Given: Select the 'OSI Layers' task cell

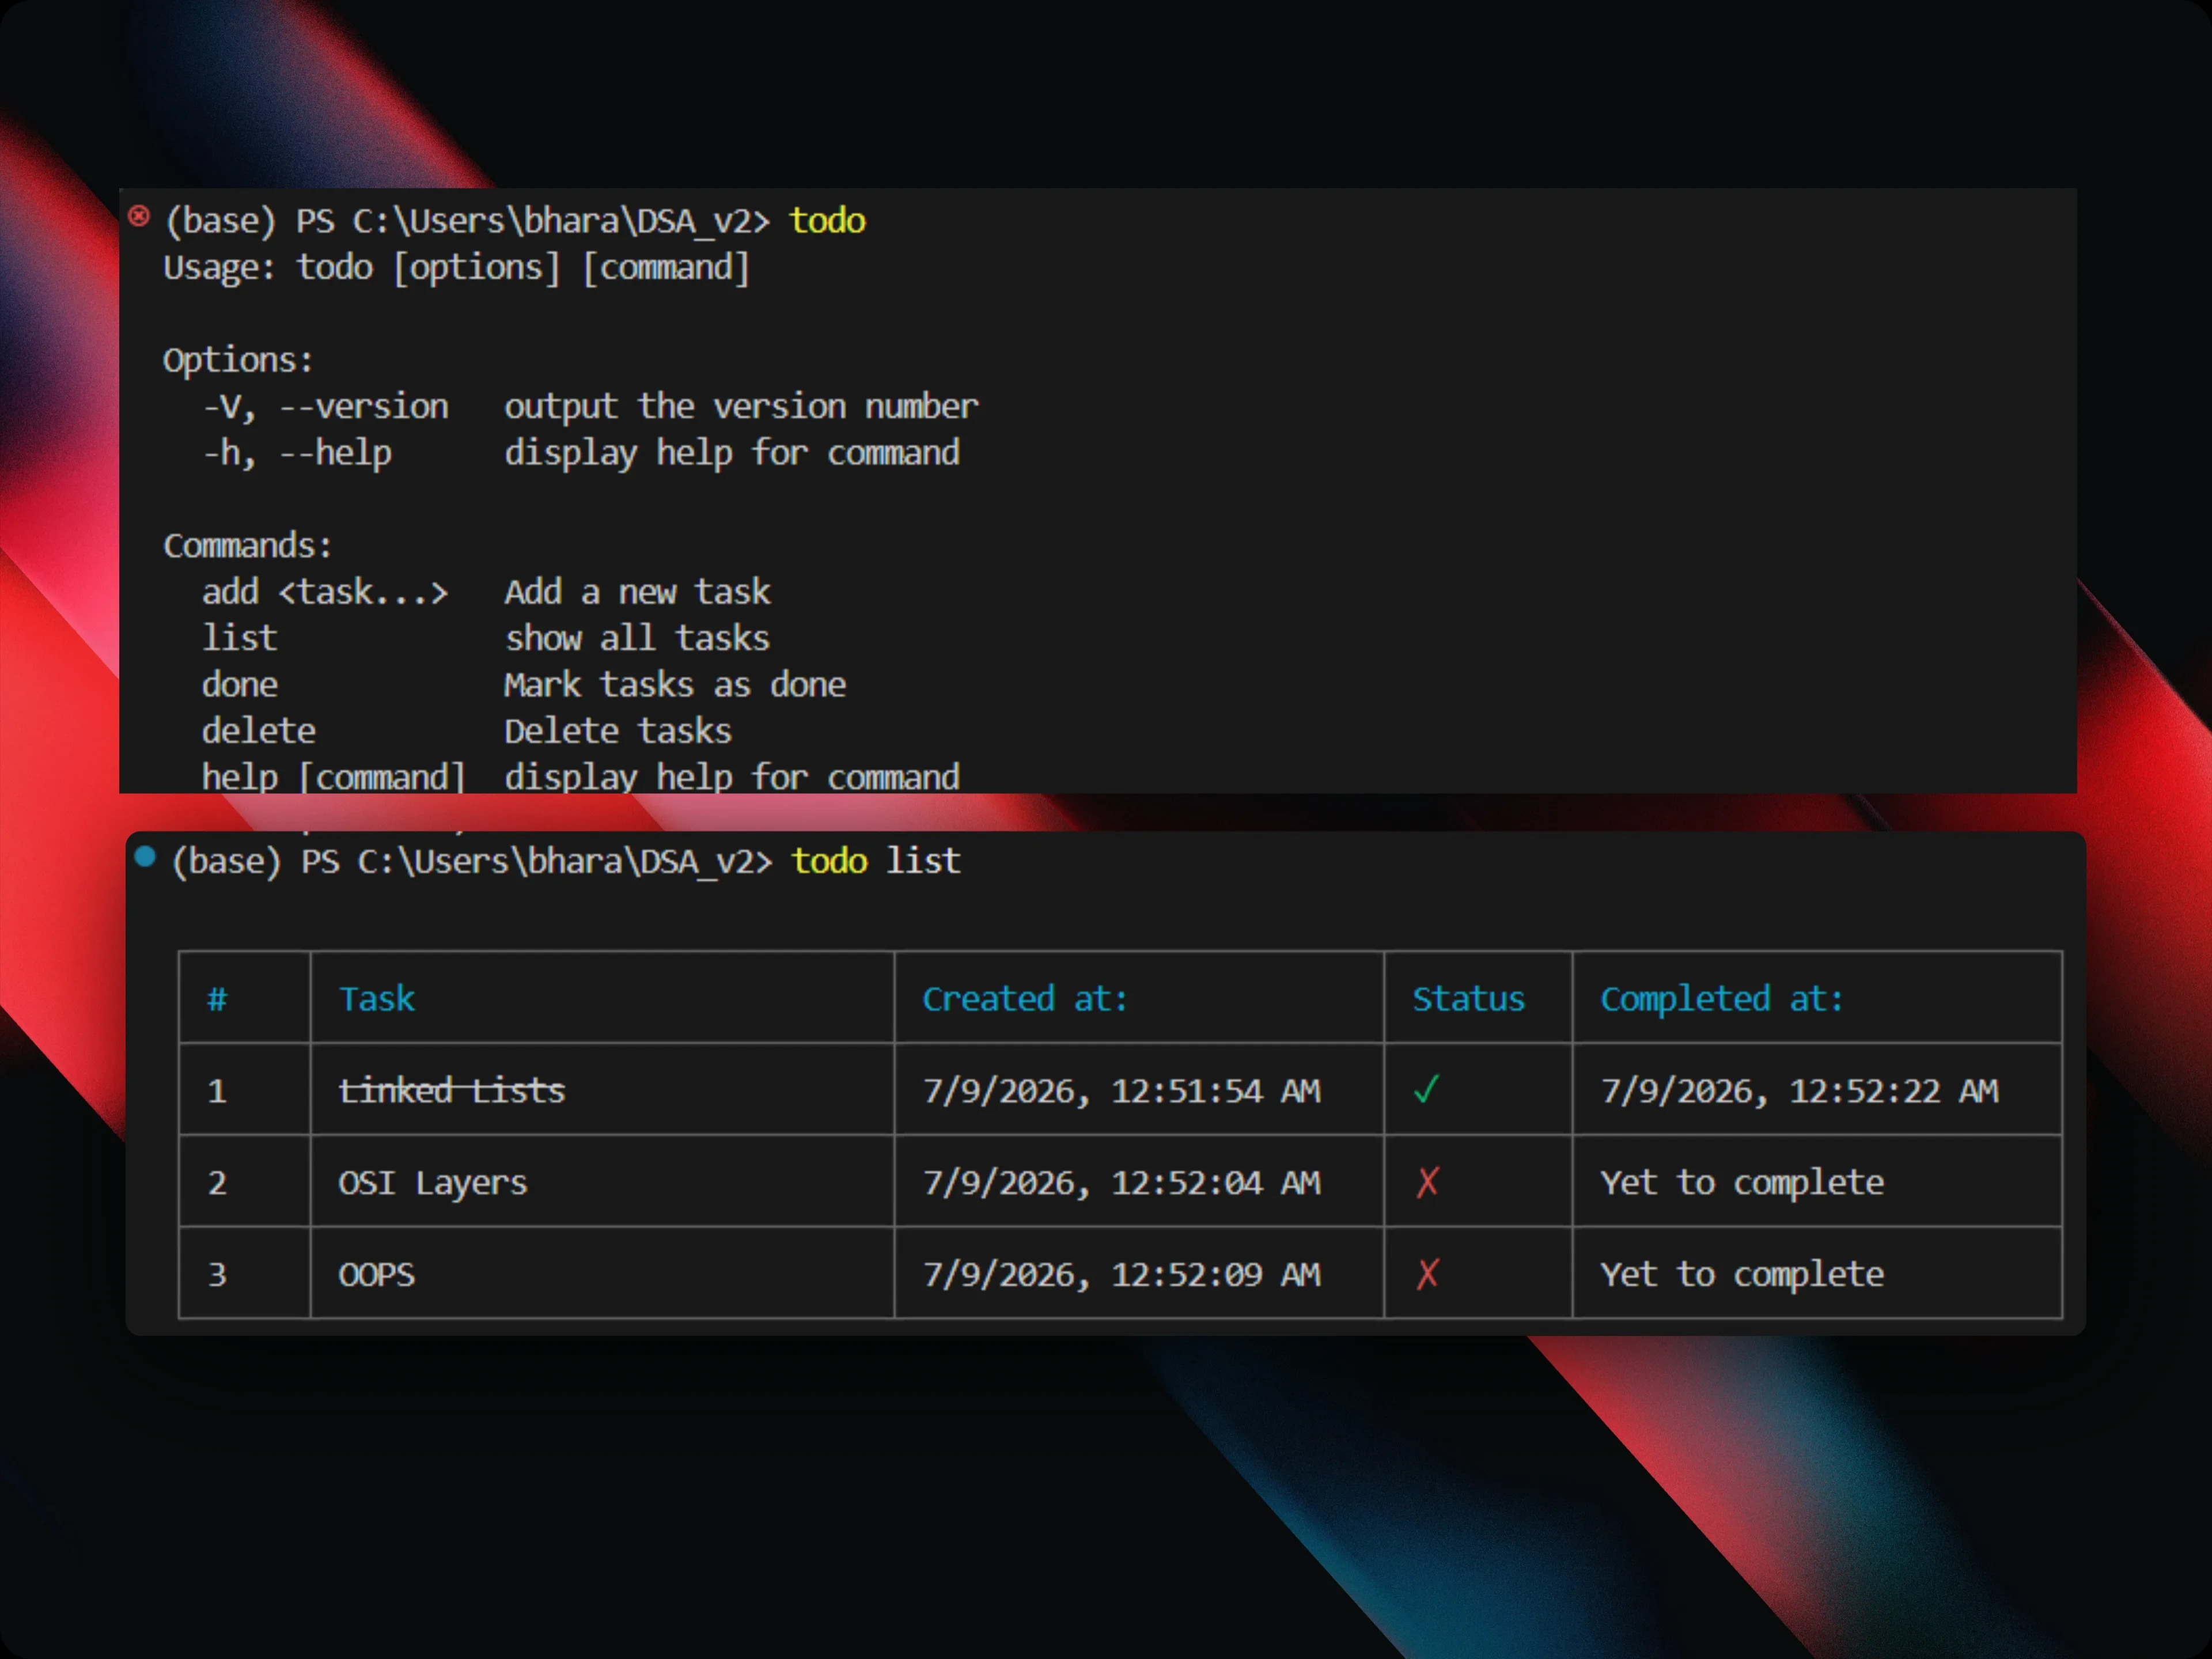Looking at the screenshot, I should pos(602,1182).
